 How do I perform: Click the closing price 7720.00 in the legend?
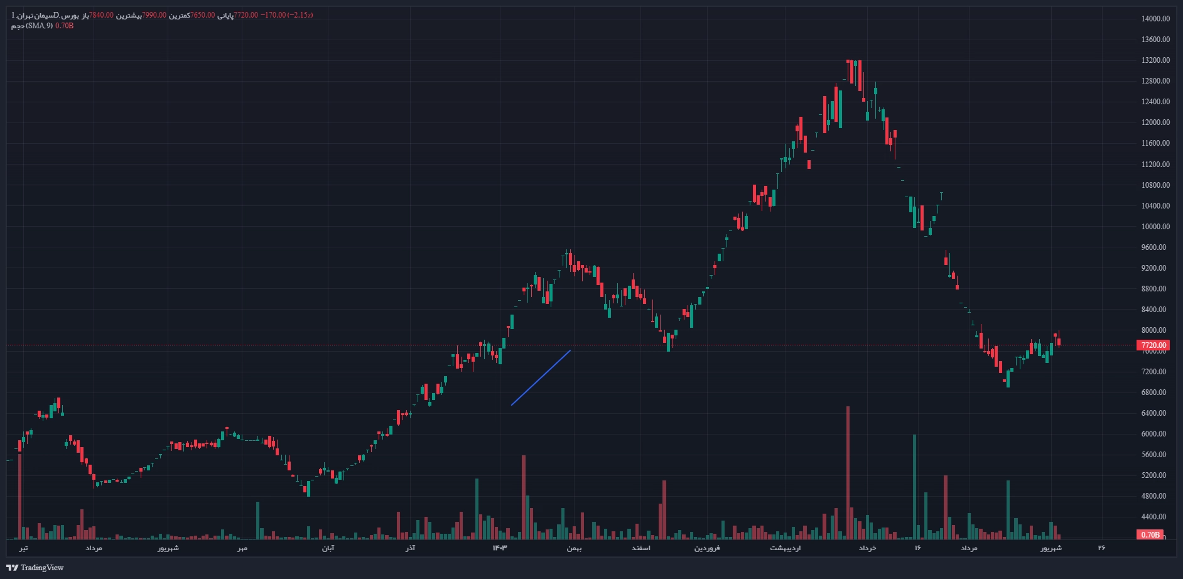246,15
